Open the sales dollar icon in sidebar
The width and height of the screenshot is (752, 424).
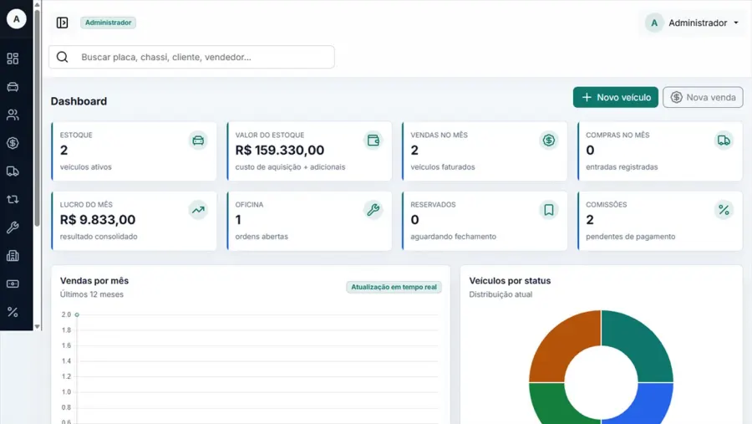pos(13,143)
